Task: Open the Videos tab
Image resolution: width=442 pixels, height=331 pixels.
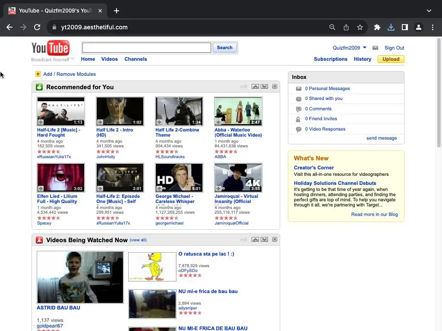Action: (109, 59)
